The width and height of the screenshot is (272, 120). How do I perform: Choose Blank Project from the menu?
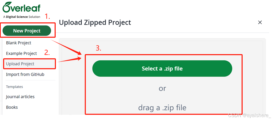coord(19,43)
